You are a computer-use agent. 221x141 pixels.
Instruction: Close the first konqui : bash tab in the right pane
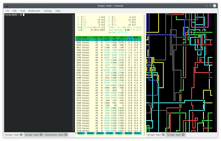click(163, 135)
